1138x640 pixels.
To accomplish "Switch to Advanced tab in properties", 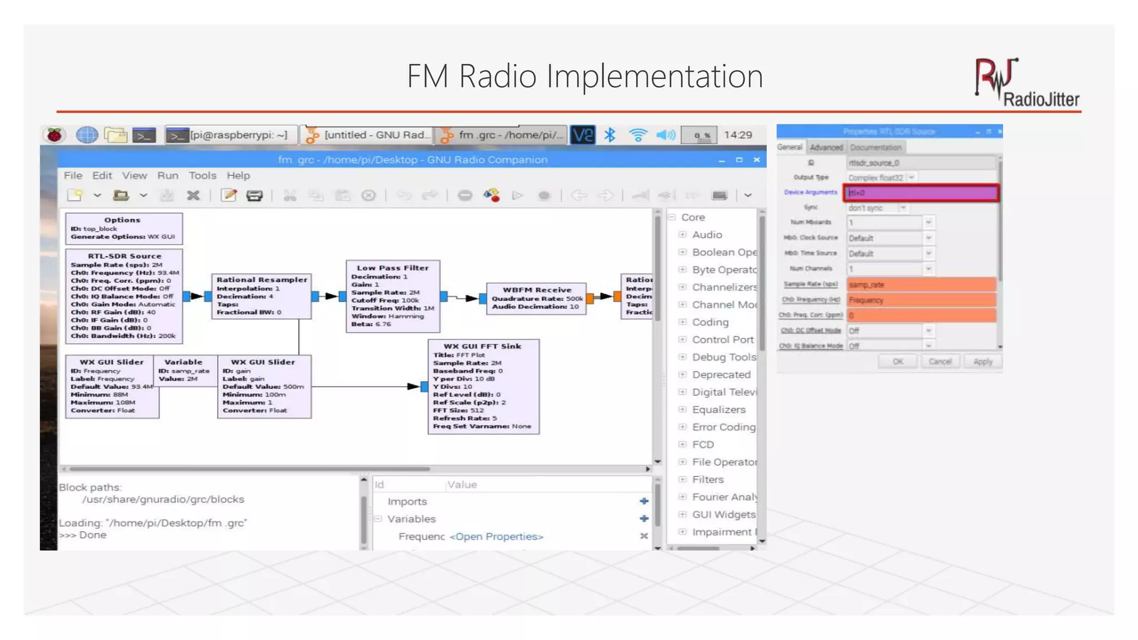I will click(826, 147).
